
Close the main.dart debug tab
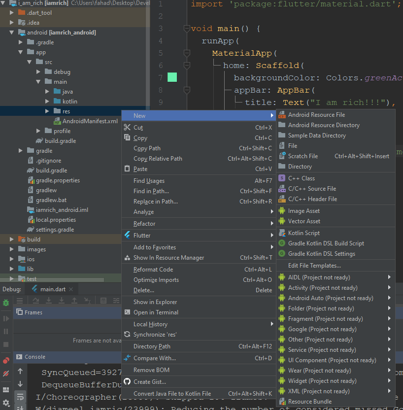[71, 289]
